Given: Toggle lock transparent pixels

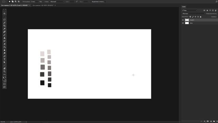Looking at the screenshot, I should click(x=190, y=17).
